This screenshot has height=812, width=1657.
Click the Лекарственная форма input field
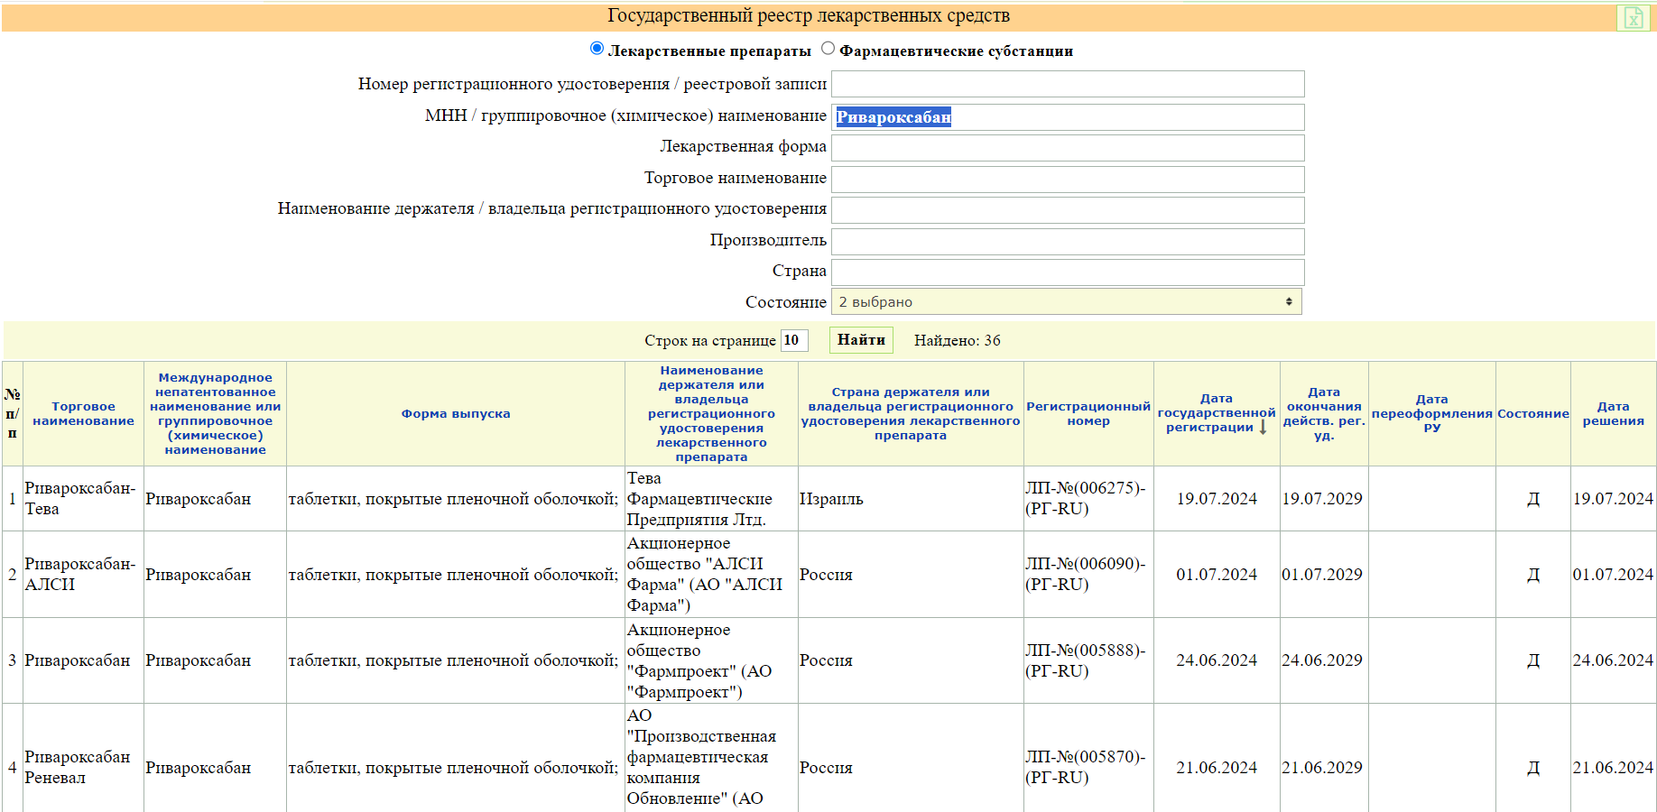[1067, 148]
